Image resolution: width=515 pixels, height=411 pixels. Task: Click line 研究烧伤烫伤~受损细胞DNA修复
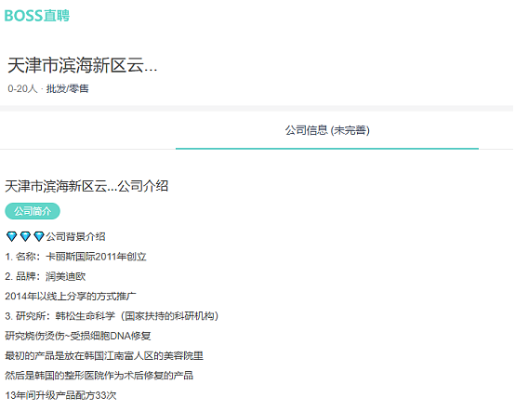pyautogui.click(x=78, y=336)
